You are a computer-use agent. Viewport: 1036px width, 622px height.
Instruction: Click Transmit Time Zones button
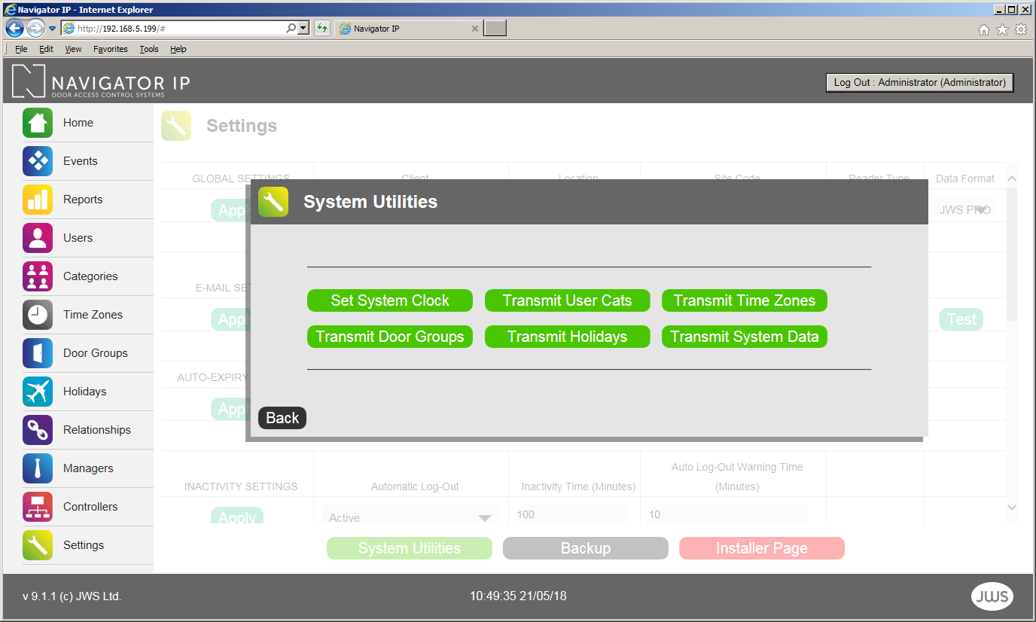pos(745,300)
